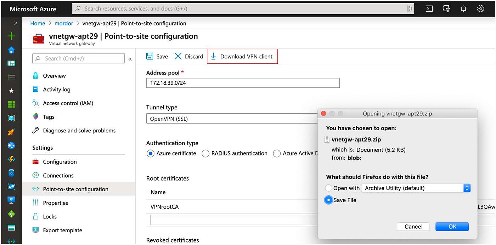Open Configuration under Settings

click(60, 162)
